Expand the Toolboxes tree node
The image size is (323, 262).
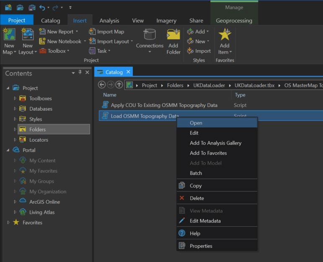pyautogui.click(x=15, y=99)
